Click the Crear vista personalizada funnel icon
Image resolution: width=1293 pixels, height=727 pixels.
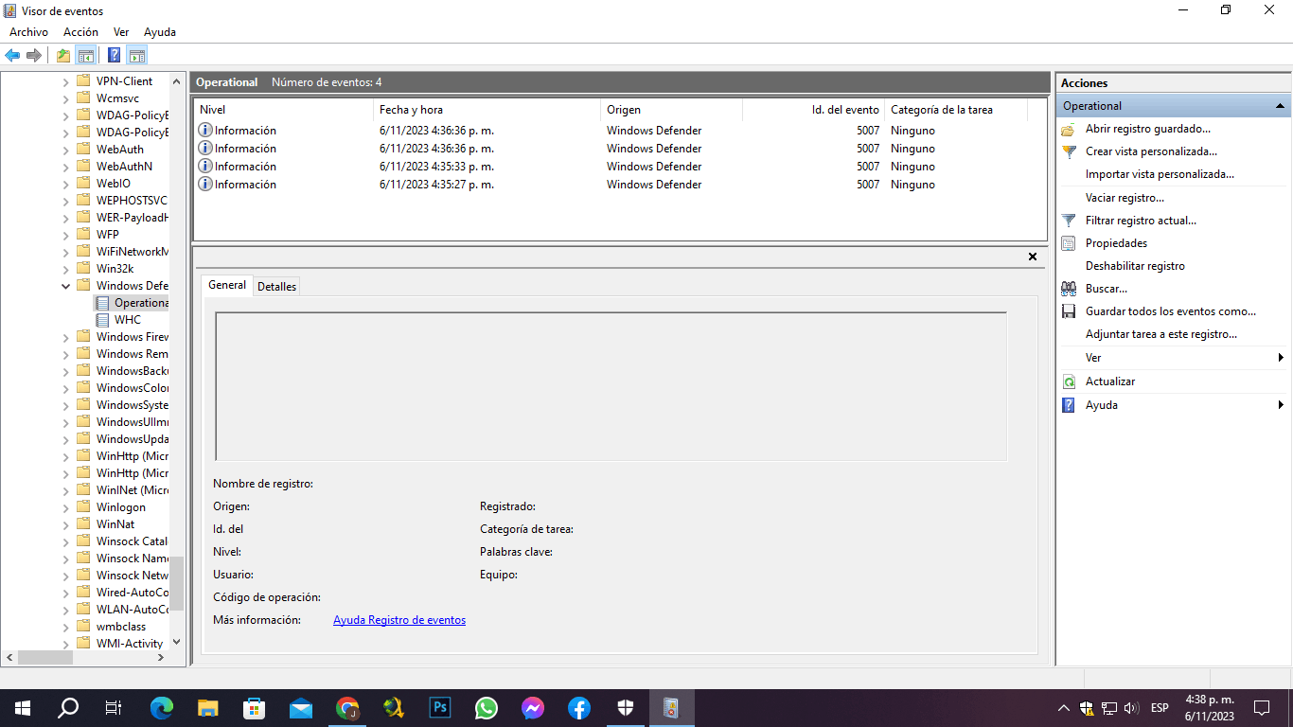(x=1069, y=151)
